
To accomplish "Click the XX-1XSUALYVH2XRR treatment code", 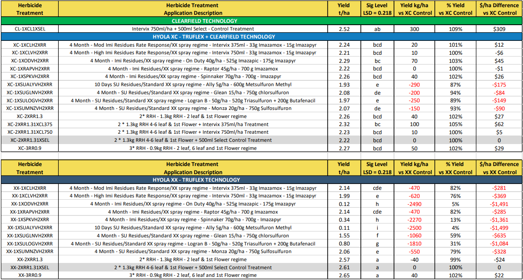I will pos(30,227).
